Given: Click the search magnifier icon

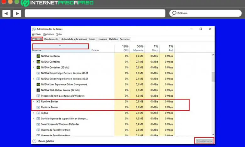Looking at the screenshot, I should [x=174, y=13].
